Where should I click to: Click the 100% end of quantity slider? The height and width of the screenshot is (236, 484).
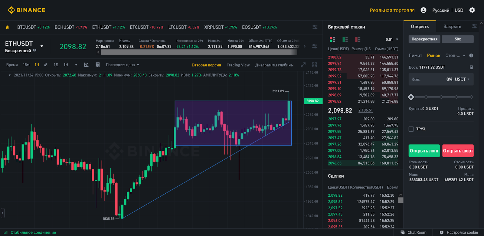click(x=471, y=97)
